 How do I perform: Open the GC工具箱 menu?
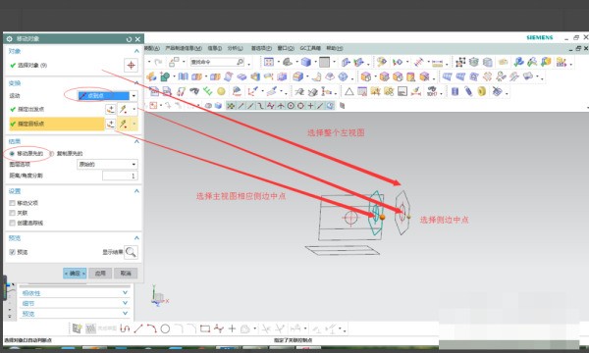[310, 48]
